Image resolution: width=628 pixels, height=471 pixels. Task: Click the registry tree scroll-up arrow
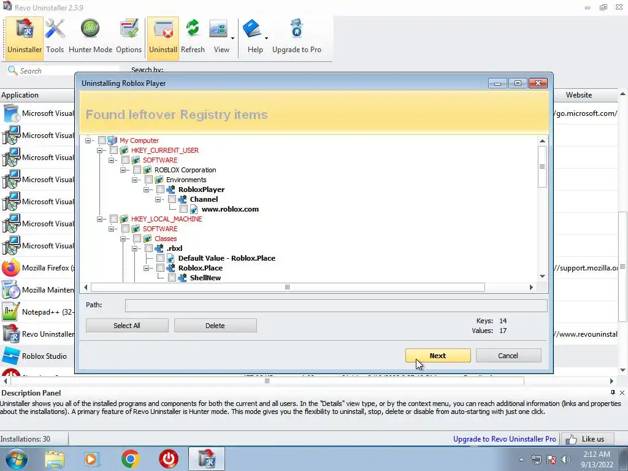coord(542,140)
